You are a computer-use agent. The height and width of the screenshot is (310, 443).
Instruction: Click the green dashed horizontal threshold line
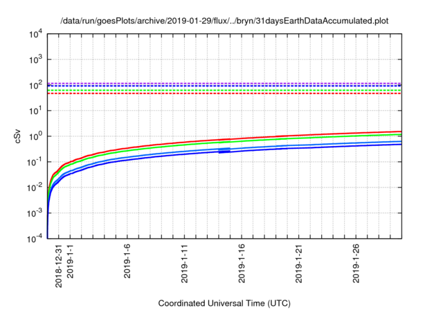coord(208,90)
